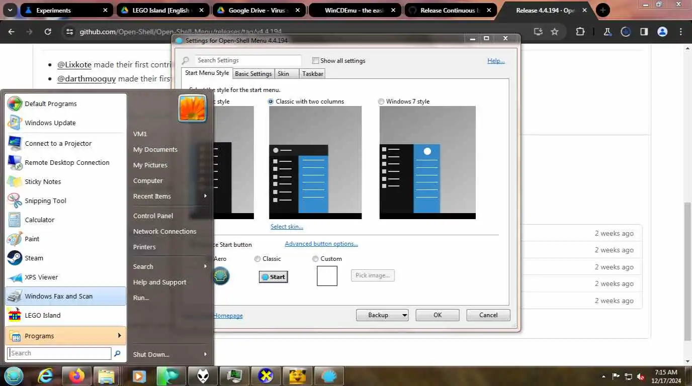Open the yellow X-on-blue-circle taskbar icon
The image size is (692, 386).
(x=266, y=375)
